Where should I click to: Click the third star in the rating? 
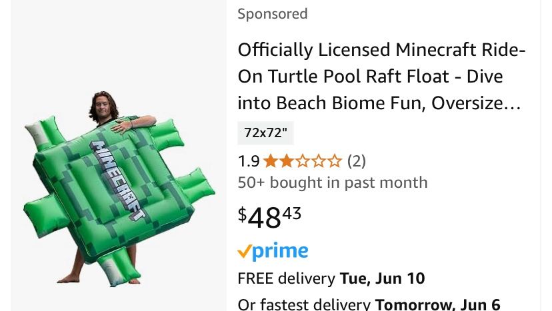coord(303,161)
